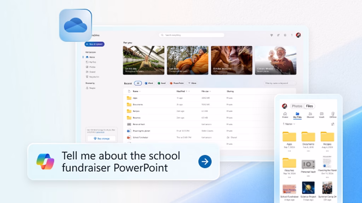362x203 pixels.
Task: Expand the Name sort dropdown on mobile panel
Action: 289,124
